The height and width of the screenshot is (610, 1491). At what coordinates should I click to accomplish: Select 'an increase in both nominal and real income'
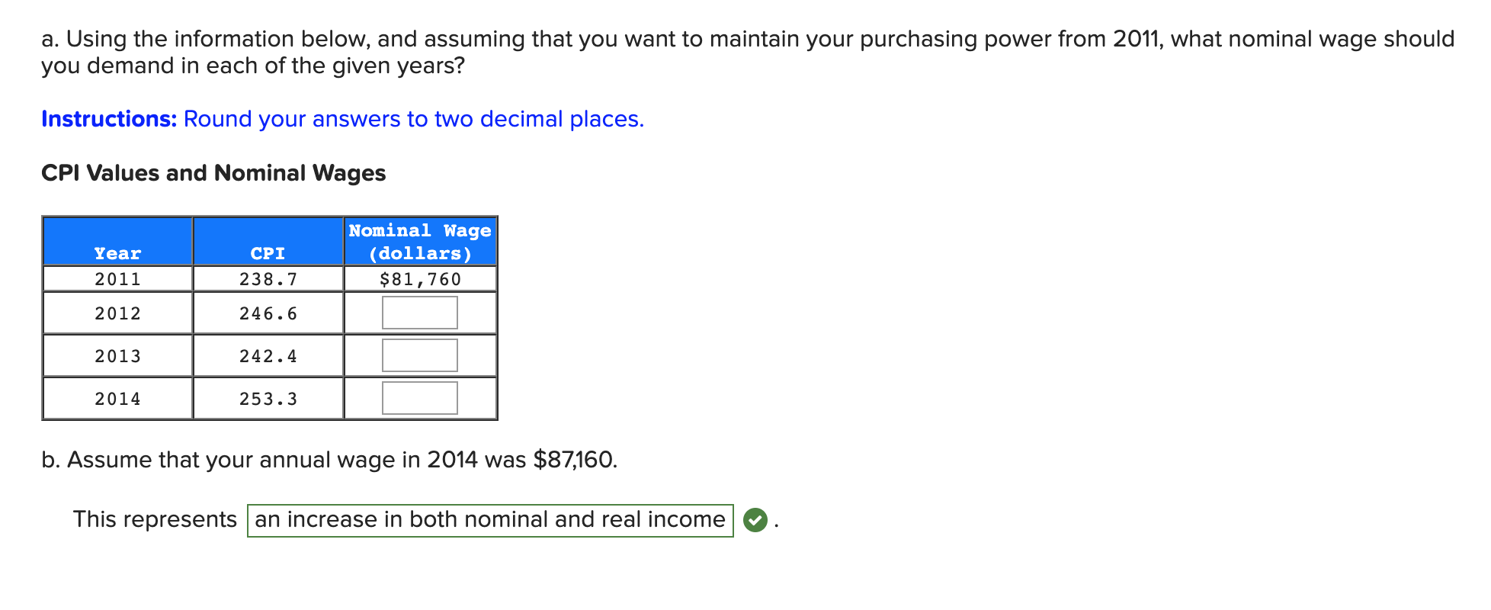489,519
